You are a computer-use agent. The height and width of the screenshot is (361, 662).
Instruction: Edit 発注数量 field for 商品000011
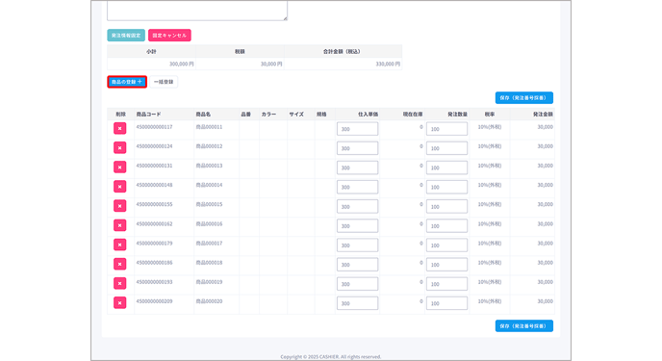(446, 129)
